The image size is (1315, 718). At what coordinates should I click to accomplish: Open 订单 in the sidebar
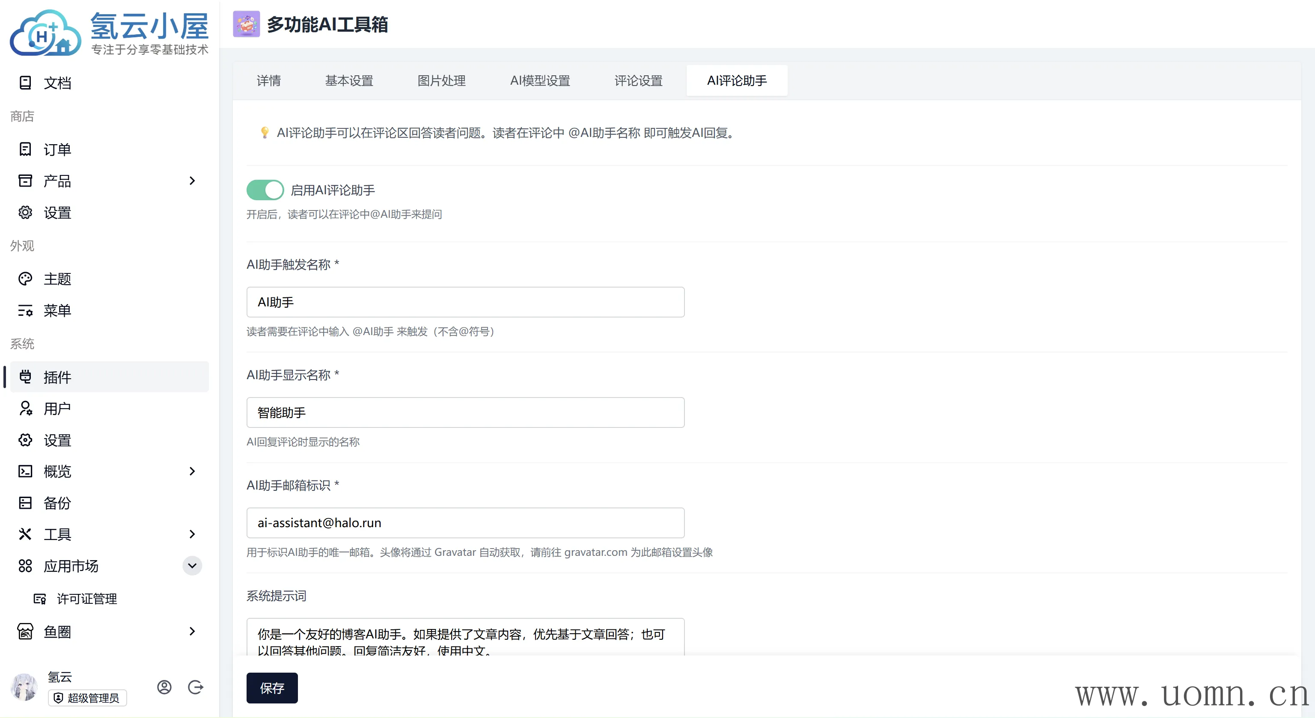pyautogui.click(x=57, y=149)
